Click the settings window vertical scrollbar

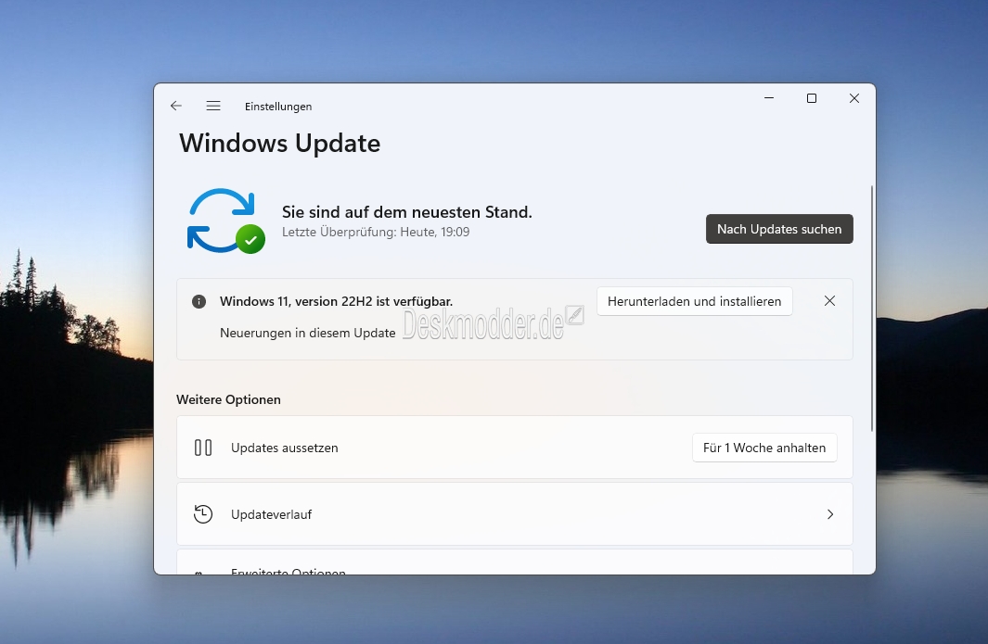coord(871,309)
